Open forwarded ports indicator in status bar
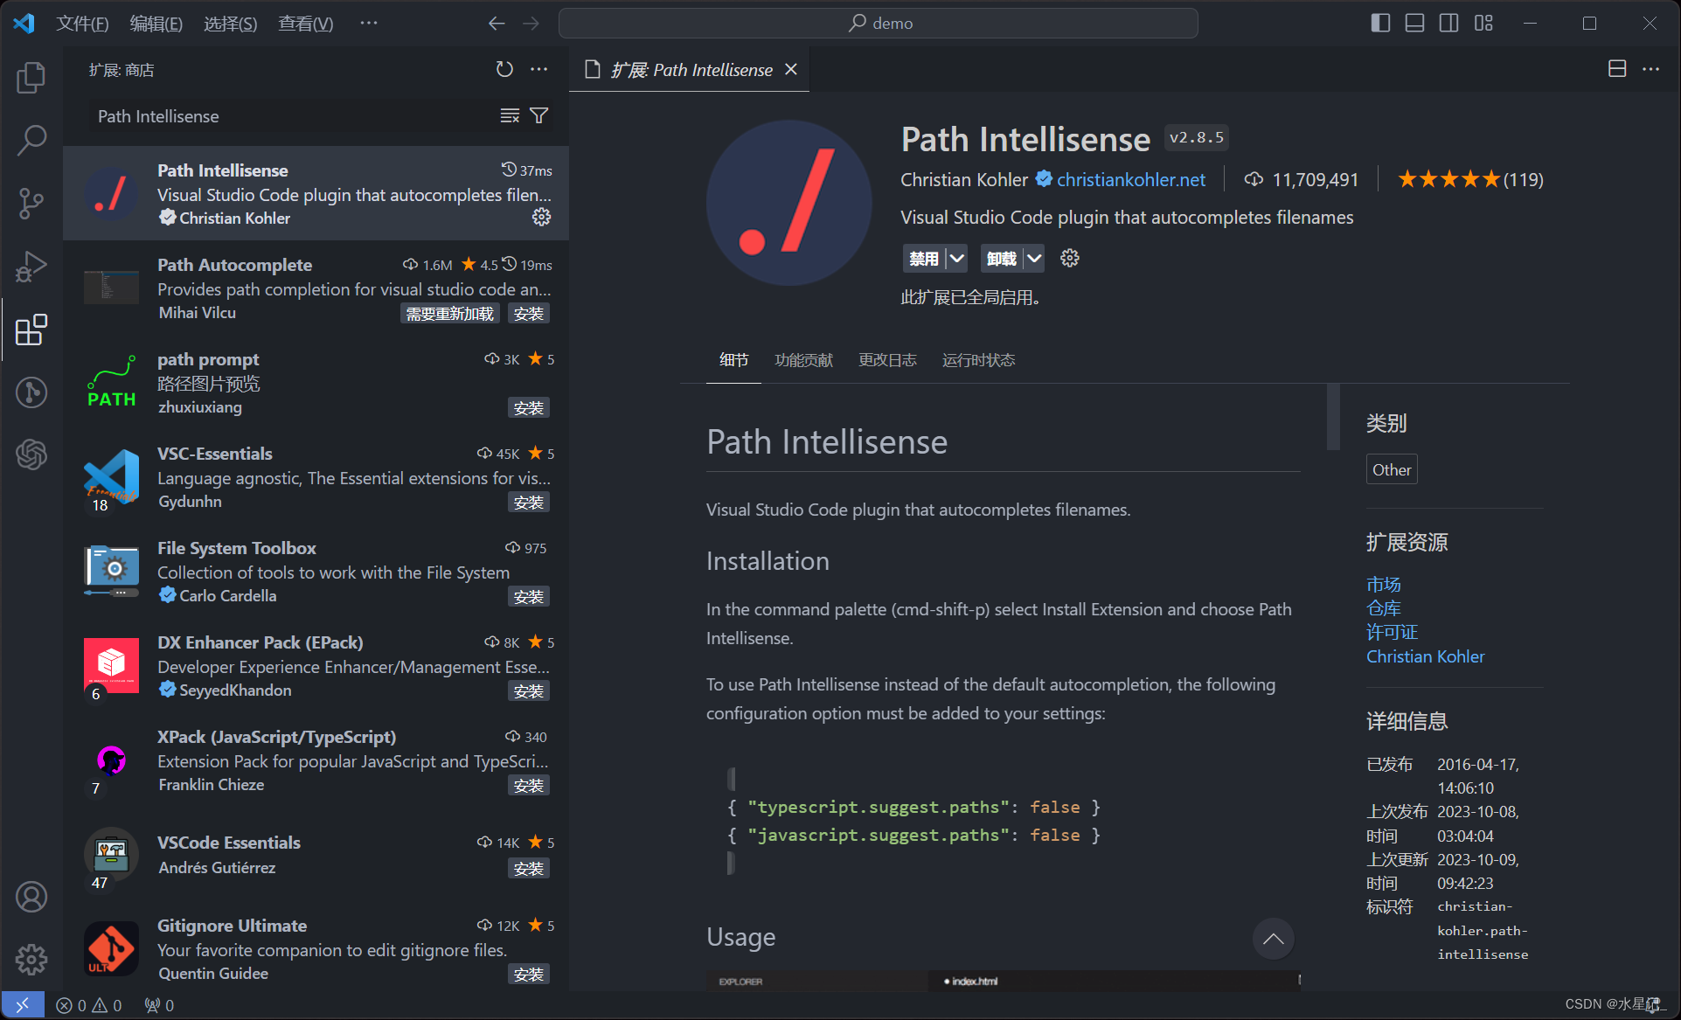This screenshot has height=1020, width=1681. click(x=159, y=1005)
